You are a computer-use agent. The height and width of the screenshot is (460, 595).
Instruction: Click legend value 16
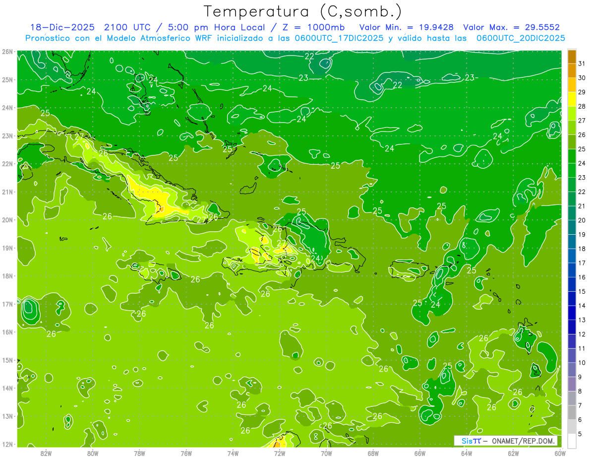582,277
